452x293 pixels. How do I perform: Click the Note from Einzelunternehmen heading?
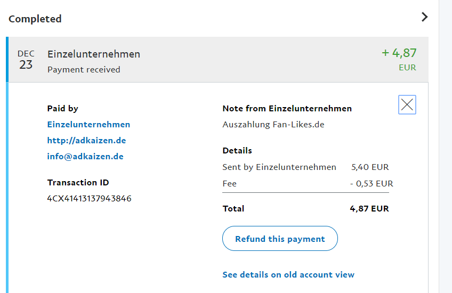tap(287, 109)
